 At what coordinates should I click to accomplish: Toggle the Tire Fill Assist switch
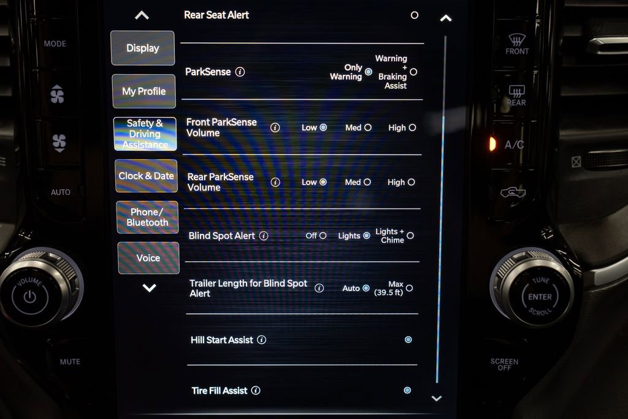(x=407, y=390)
